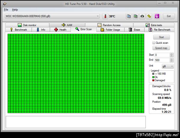Image resolution: width=180 pixels, height=138 pixels.
Task: Click the 39°C temperature reading
Action: click(112, 16)
